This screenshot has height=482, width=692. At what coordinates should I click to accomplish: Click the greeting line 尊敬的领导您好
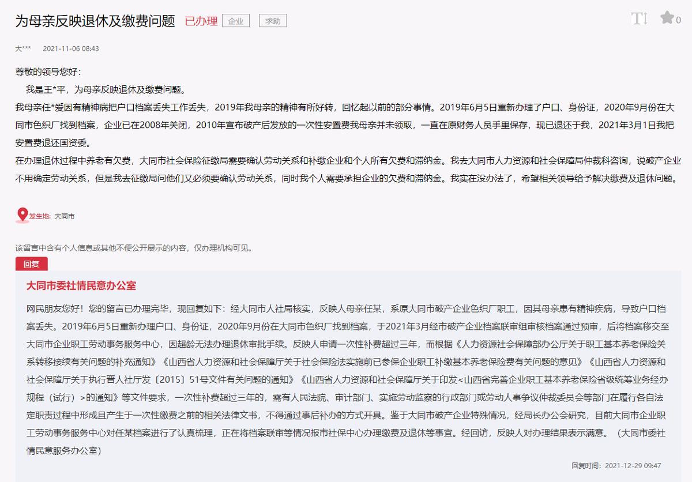tap(48, 72)
